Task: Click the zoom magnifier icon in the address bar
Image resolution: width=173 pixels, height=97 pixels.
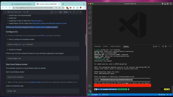Action: tap(56, 8)
